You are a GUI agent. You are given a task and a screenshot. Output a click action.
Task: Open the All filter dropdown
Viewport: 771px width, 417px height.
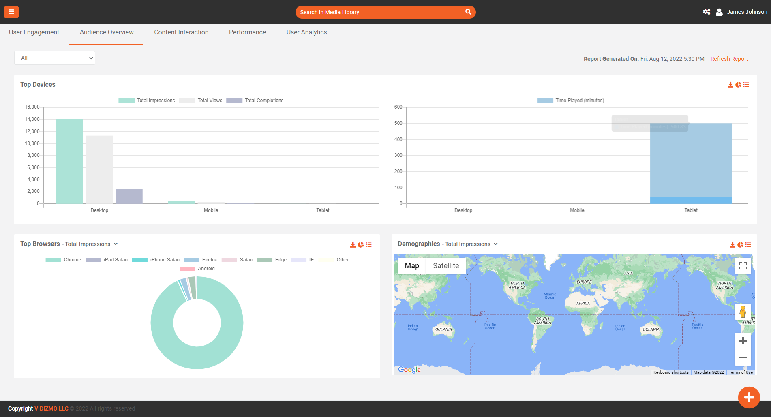tap(55, 58)
